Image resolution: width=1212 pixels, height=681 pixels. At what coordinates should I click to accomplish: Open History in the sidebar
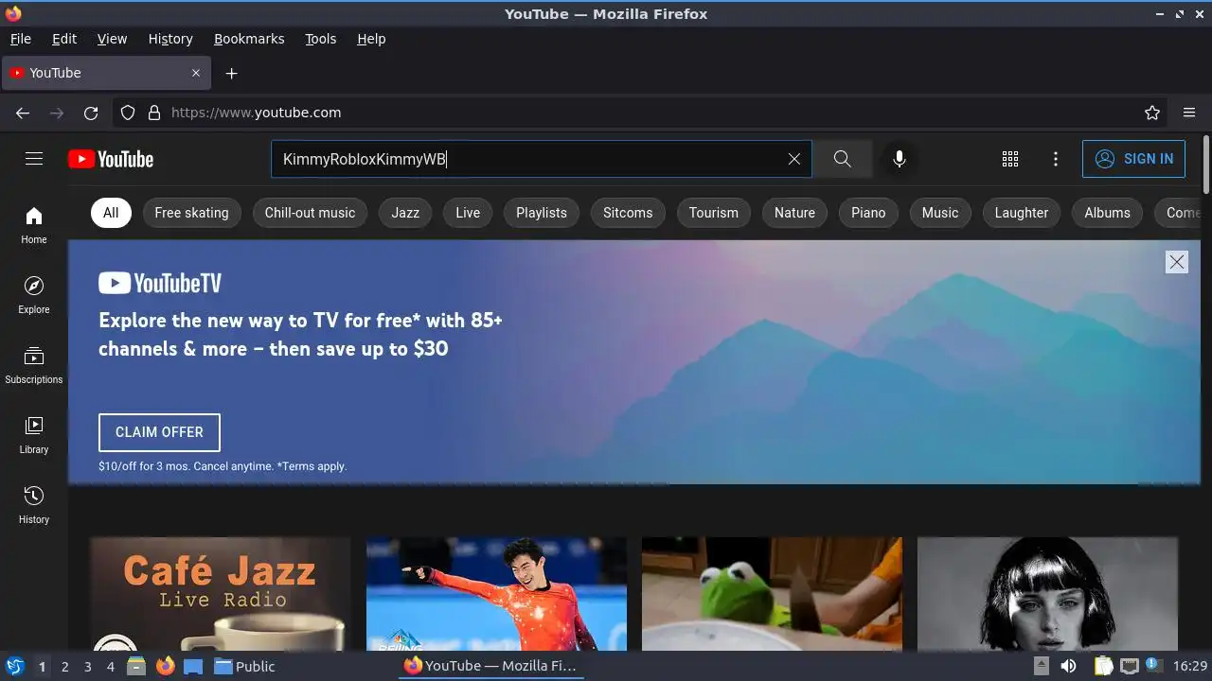pyautogui.click(x=34, y=505)
